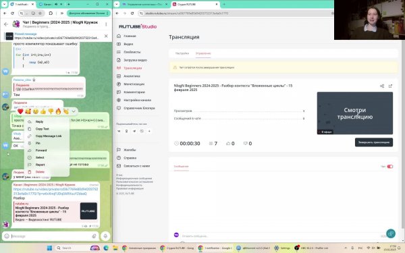This screenshot has height=253, width=405.
Task: Bookmark the page star icon left browser
Action: (x=40, y=13)
